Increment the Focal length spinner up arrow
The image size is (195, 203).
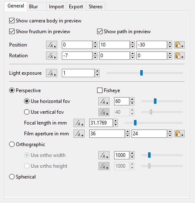pos(116,121)
